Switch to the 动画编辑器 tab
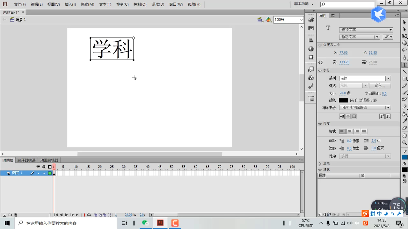This screenshot has width=408, height=229. click(x=49, y=160)
